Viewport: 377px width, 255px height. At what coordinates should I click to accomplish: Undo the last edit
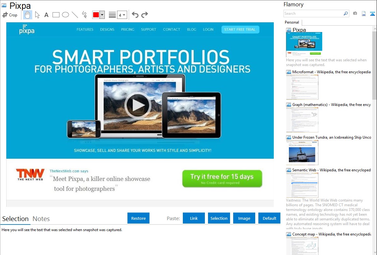point(135,15)
